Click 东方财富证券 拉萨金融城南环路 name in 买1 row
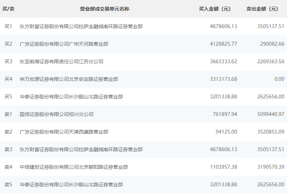 [81, 26]
